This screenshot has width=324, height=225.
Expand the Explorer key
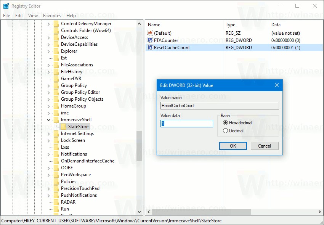click(48, 51)
